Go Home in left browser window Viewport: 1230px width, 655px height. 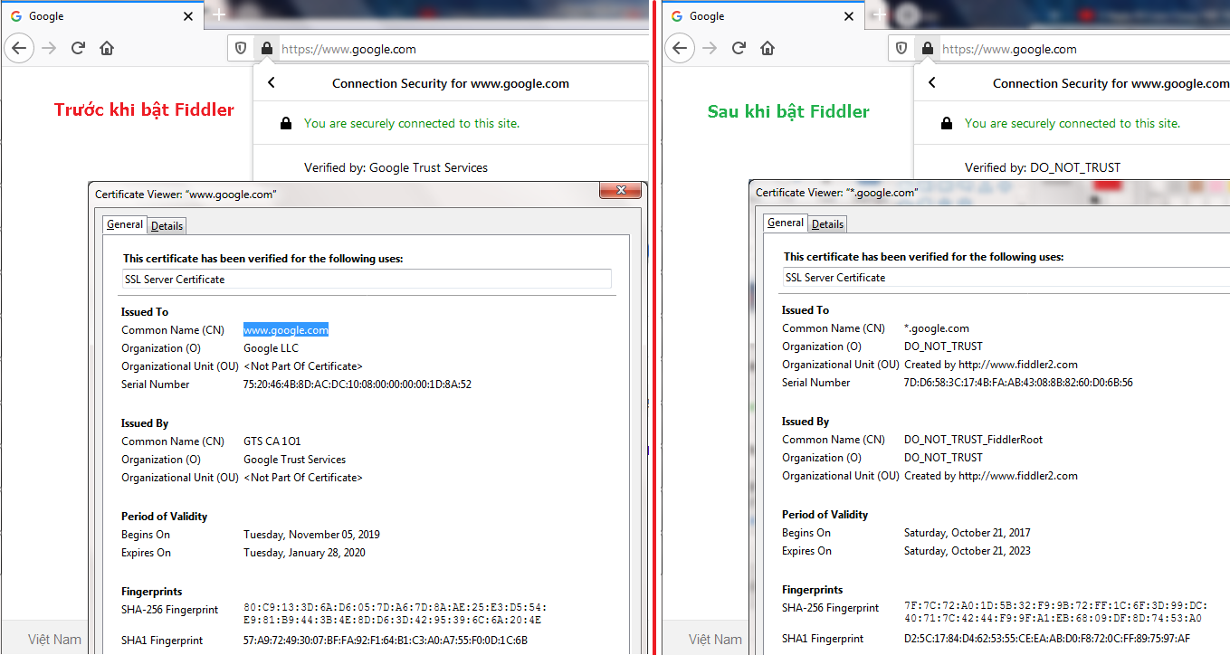(x=107, y=48)
